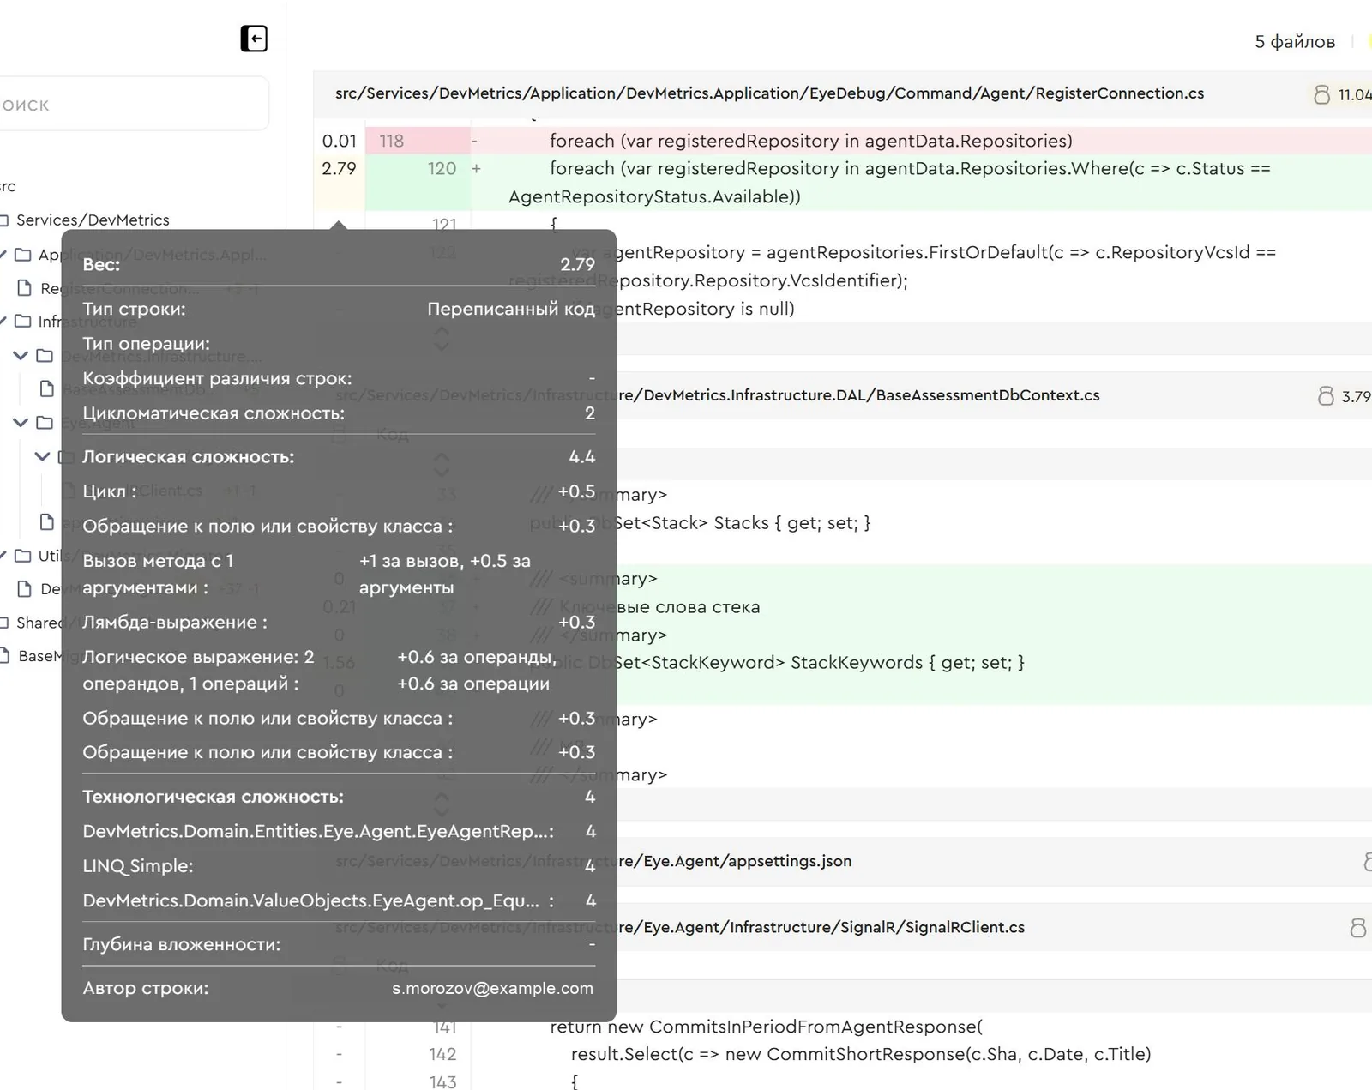Screen dimensions: 1372x1090
Task: Open the RegisterConnection.cs file header path
Action: click(x=769, y=93)
